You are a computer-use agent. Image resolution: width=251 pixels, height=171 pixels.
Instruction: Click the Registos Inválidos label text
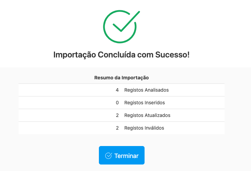pyautogui.click(x=144, y=128)
